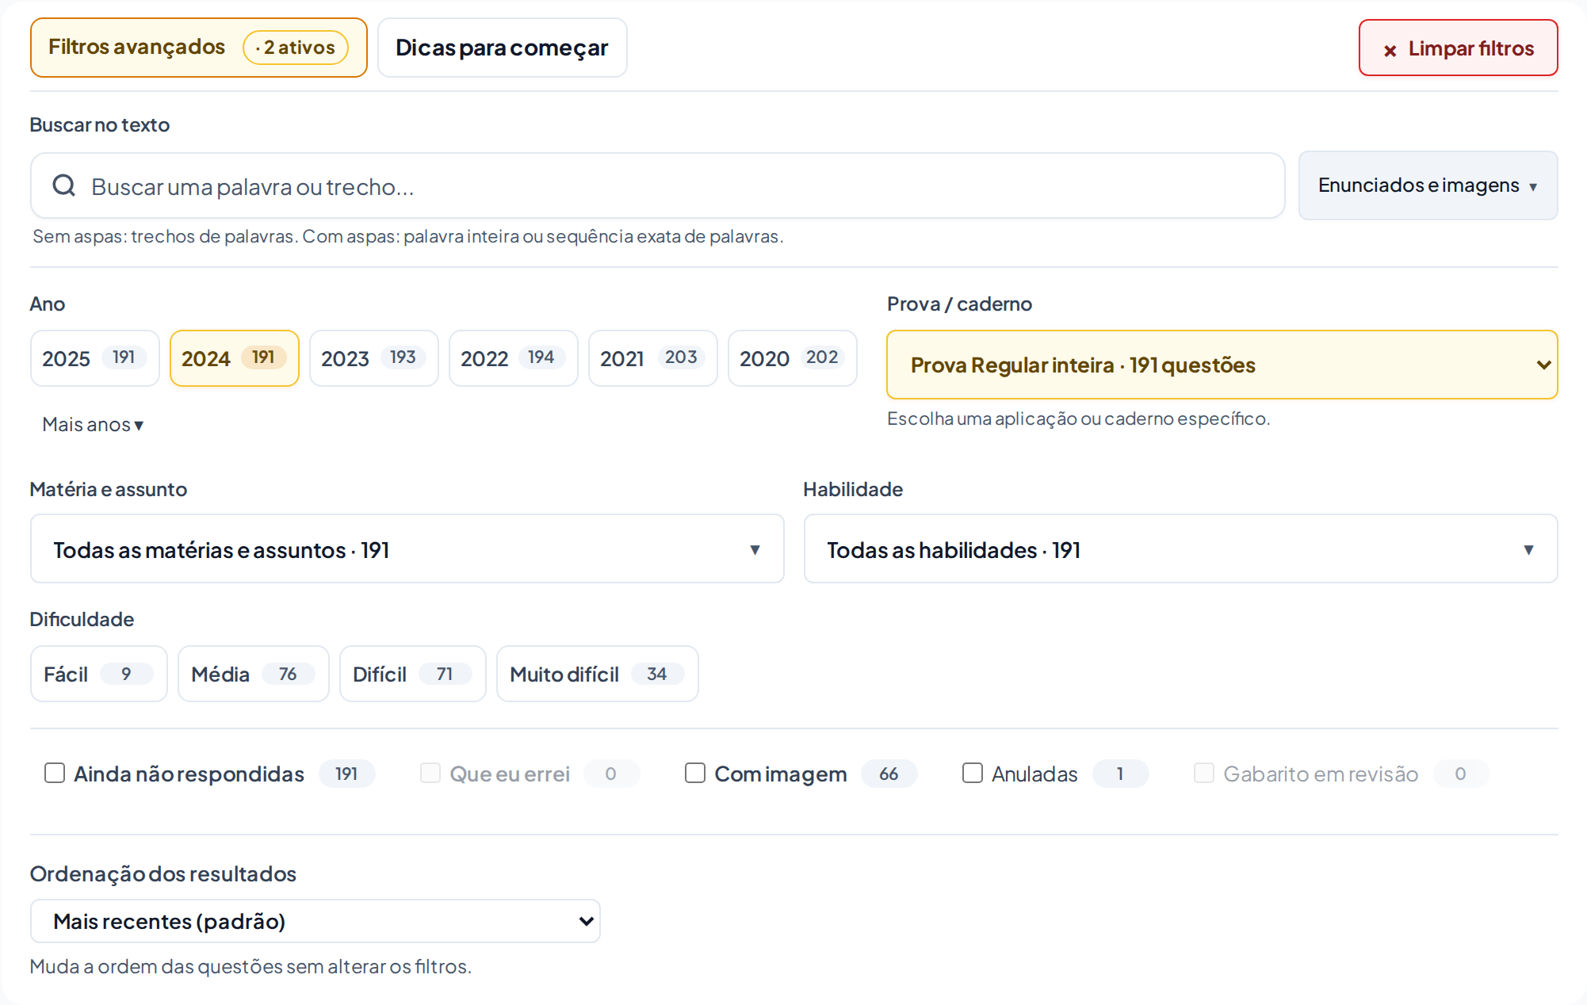Expand Mais anos

pos(93,424)
